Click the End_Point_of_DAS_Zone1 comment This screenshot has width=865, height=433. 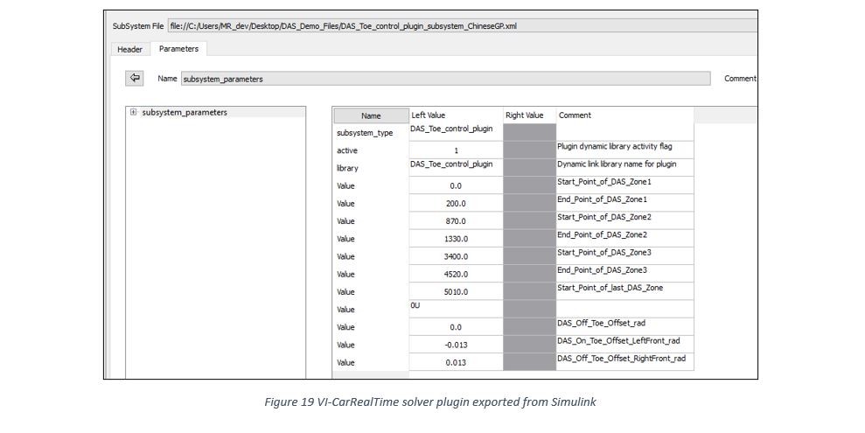click(624, 203)
